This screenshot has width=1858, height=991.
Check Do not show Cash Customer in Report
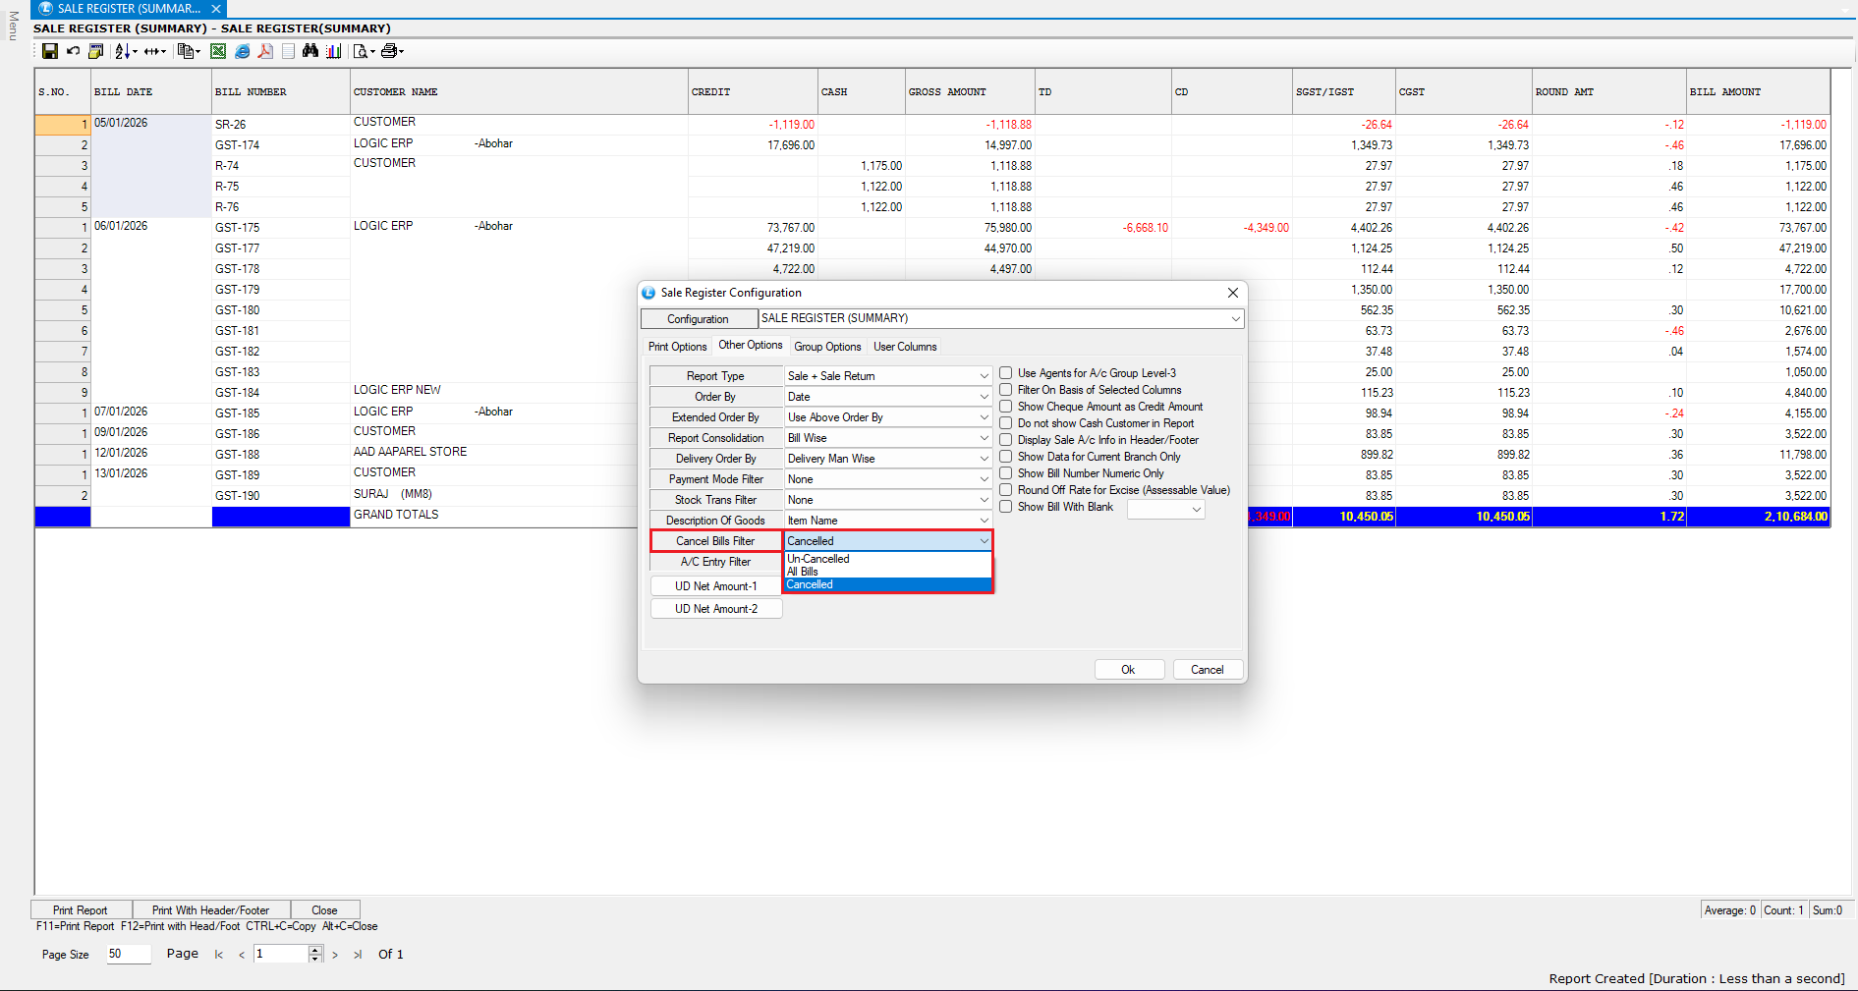pos(1006,423)
